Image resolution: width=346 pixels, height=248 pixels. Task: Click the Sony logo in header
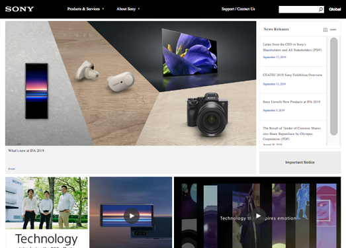point(19,9)
